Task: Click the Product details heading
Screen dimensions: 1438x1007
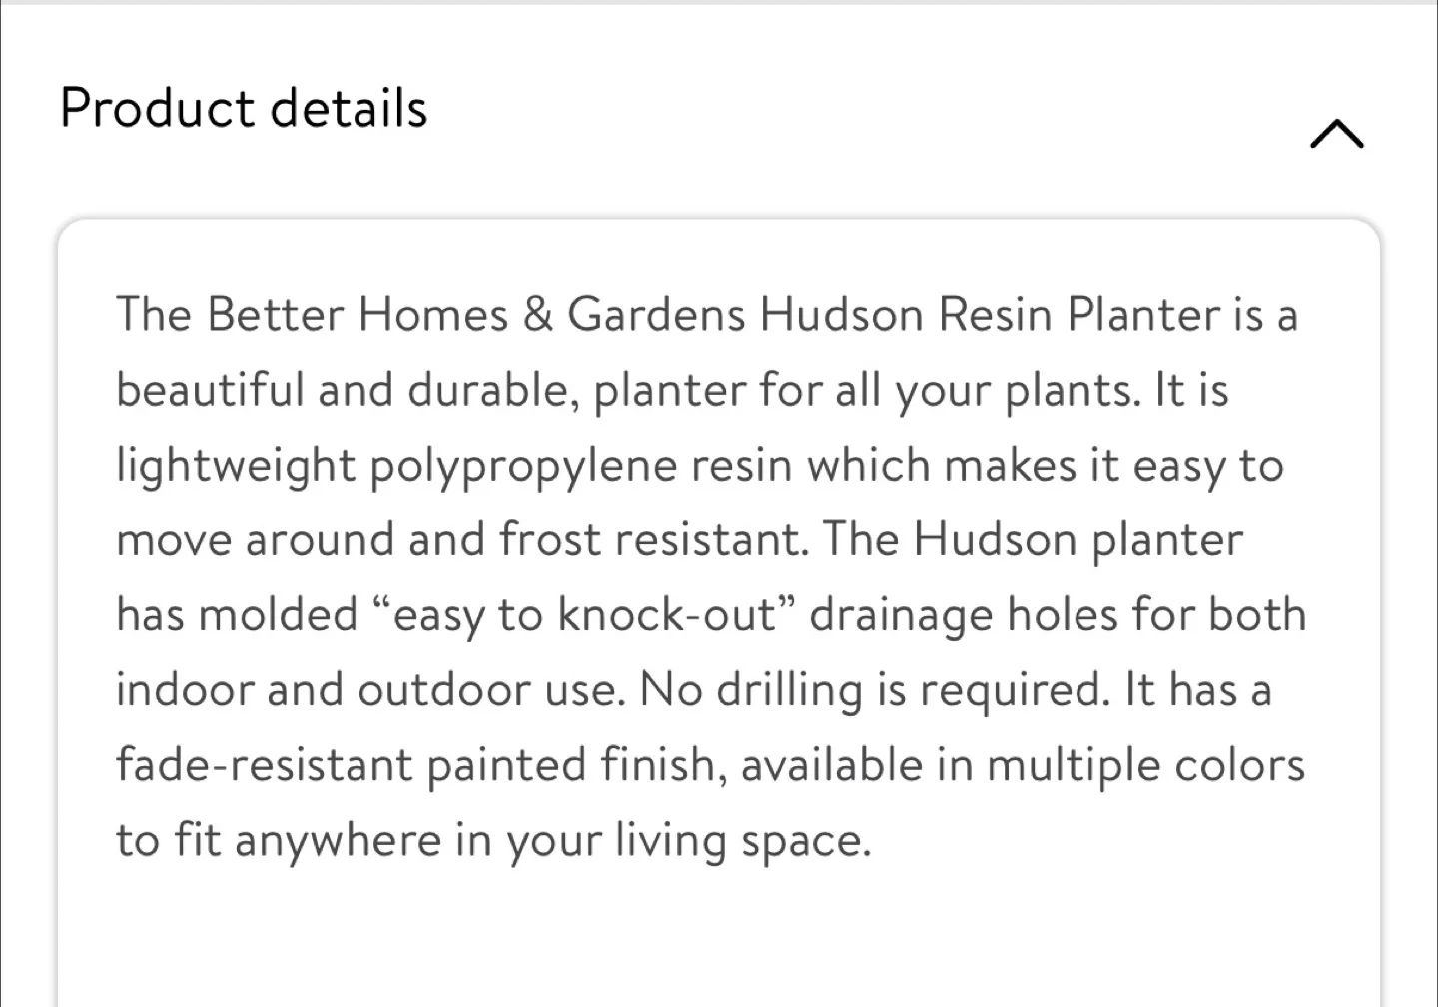Action: [x=244, y=108]
